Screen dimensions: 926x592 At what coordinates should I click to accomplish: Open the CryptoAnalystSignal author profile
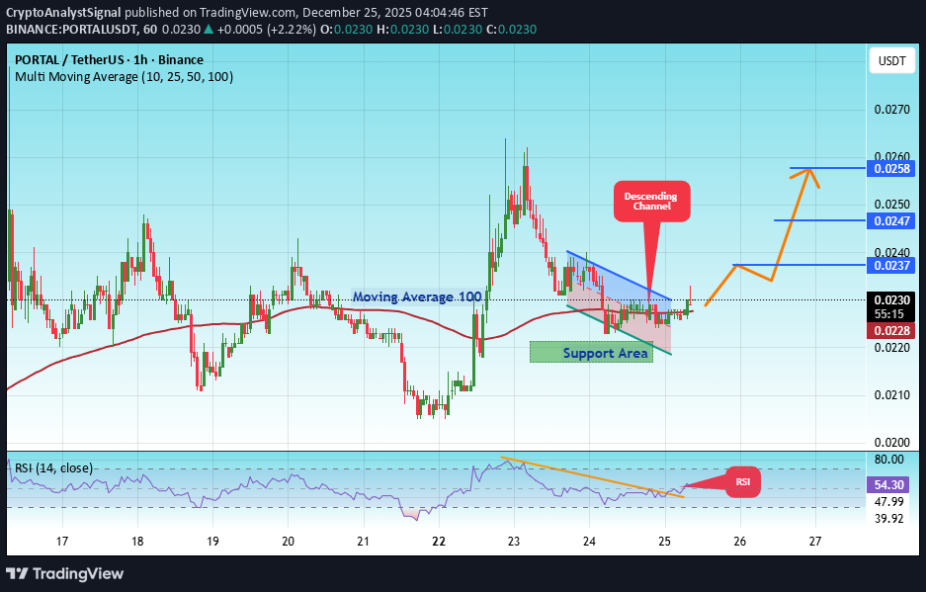(63, 13)
